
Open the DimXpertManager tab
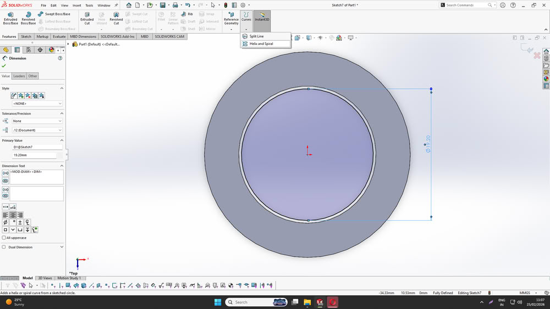coord(40,50)
